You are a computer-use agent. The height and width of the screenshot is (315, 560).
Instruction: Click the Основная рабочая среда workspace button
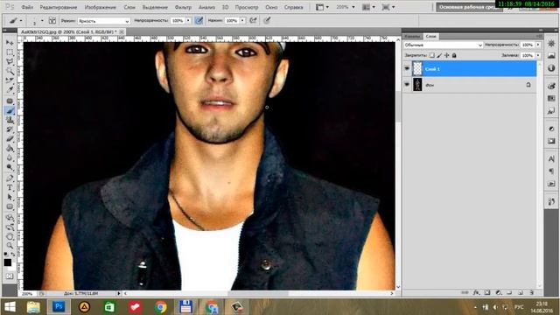click(x=469, y=7)
